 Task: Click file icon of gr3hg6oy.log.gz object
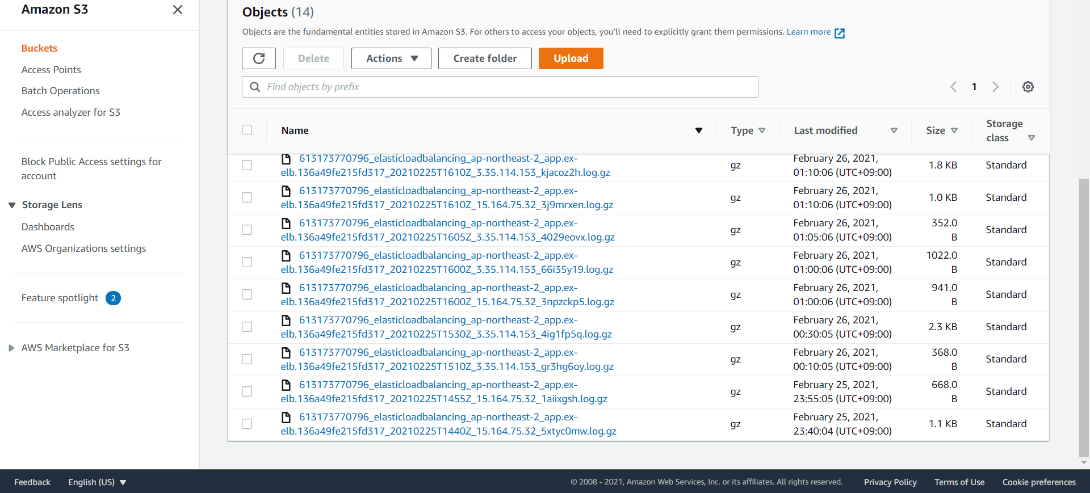coord(287,353)
